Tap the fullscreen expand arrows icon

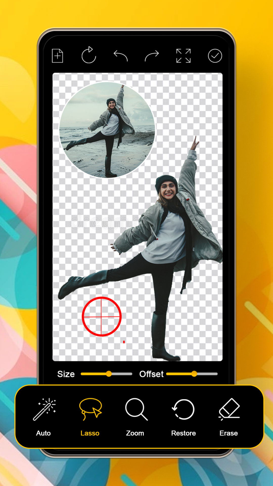[183, 56]
